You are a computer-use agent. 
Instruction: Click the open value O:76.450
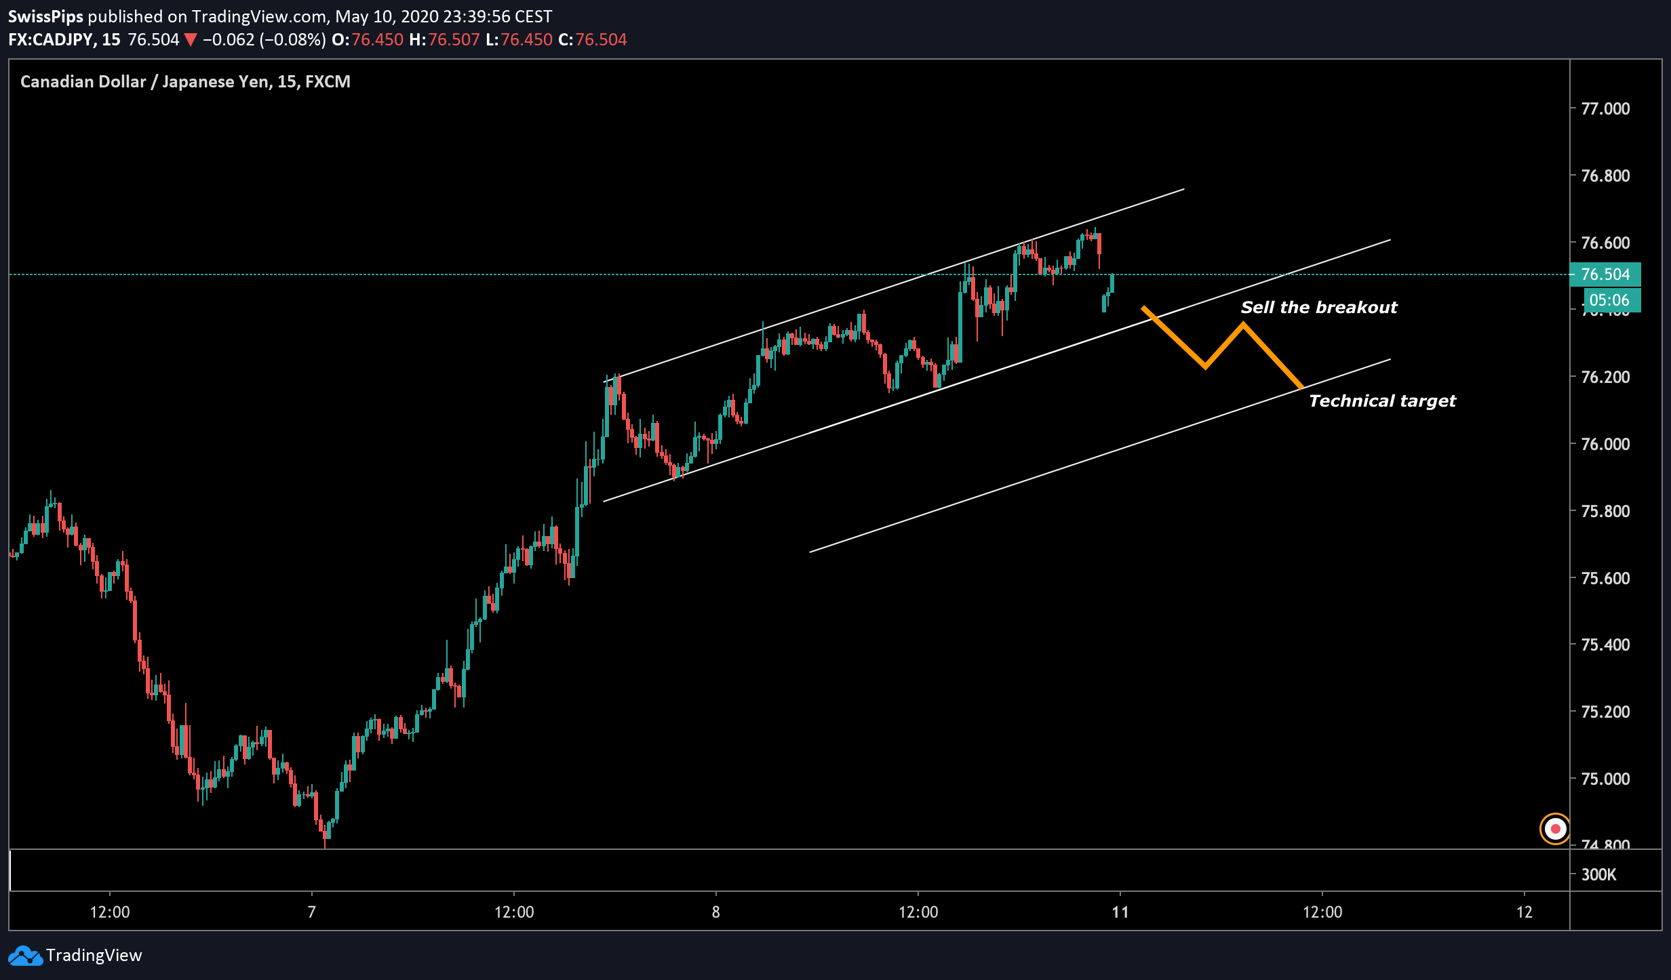click(x=368, y=40)
